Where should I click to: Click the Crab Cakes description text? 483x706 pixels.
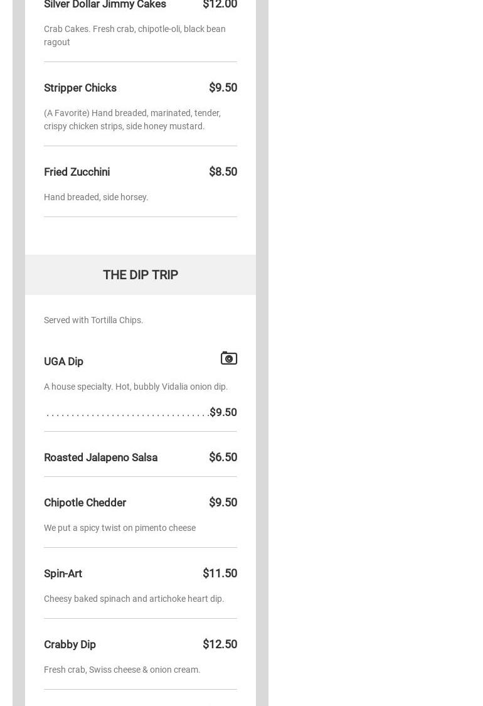click(x=134, y=35)
